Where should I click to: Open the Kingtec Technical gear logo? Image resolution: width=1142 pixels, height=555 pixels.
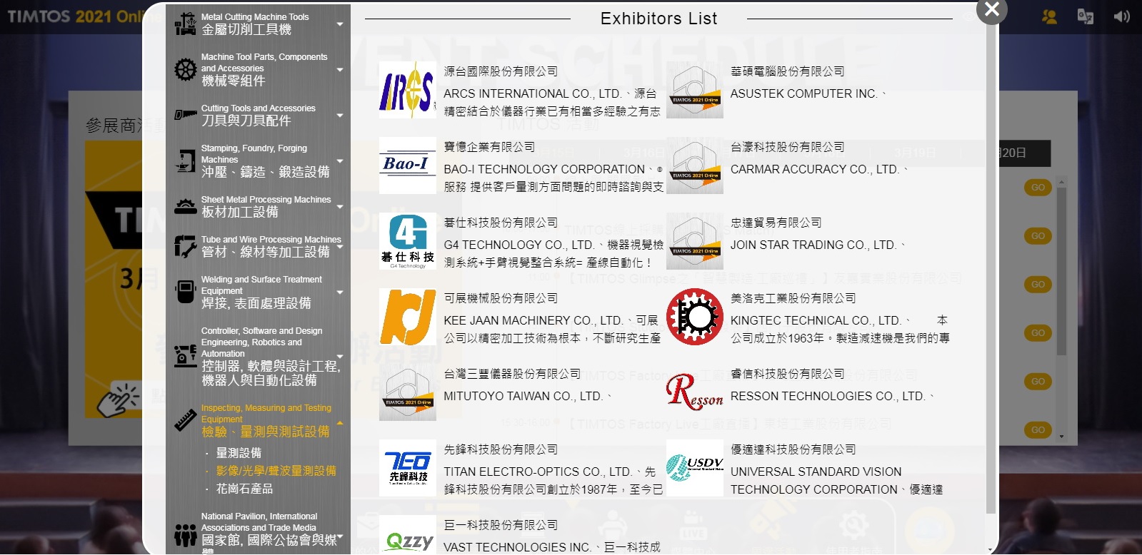[694, 317]
